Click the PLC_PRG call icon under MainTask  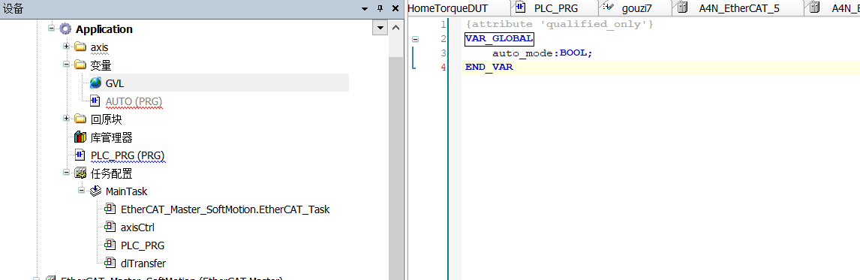click(110, 245)
